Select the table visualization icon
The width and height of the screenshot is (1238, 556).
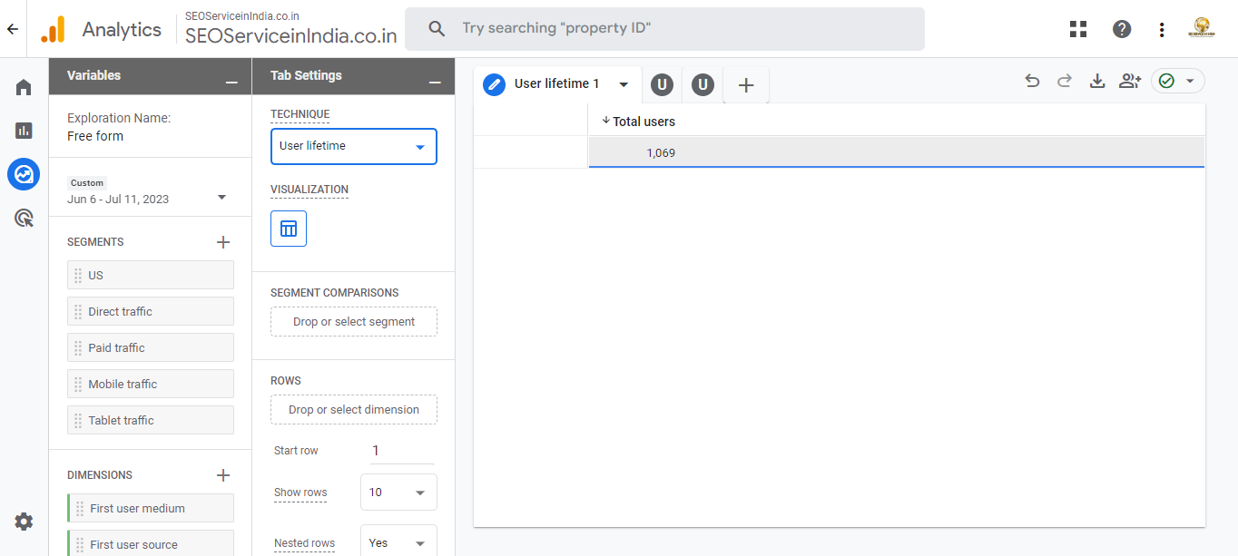[x=289, y=229]
